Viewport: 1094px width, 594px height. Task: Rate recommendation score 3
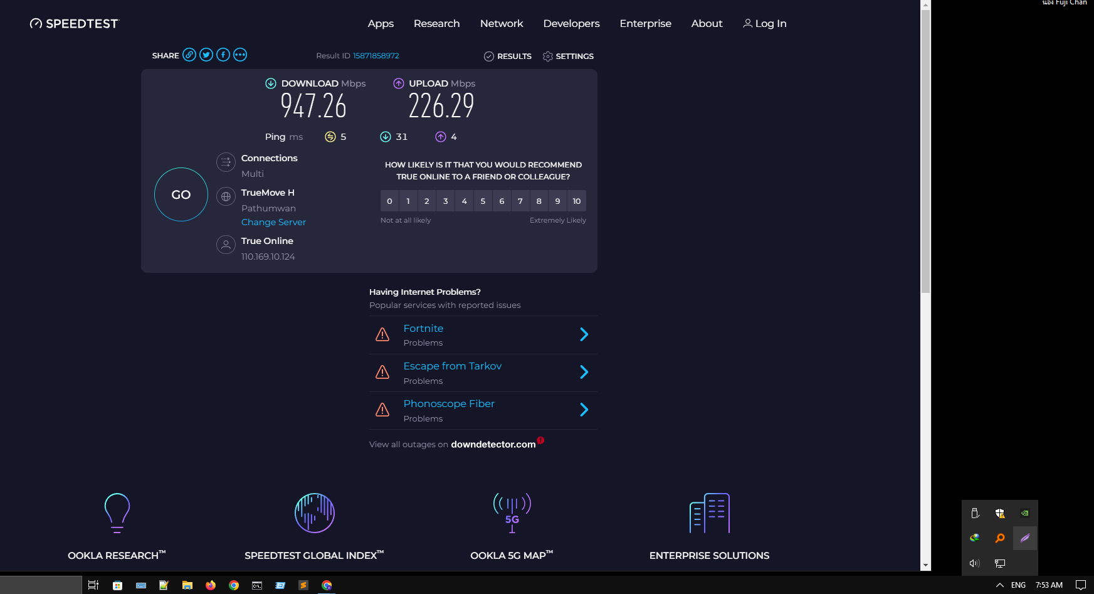(x=446, y=201)
